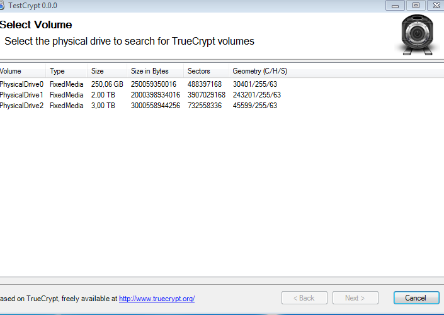Click FixedMedia type in PhysicalDrive0 row
Image resolution: width=444 pixels, height=315 pixels.
pyautogui.click(x=67, y=84)
